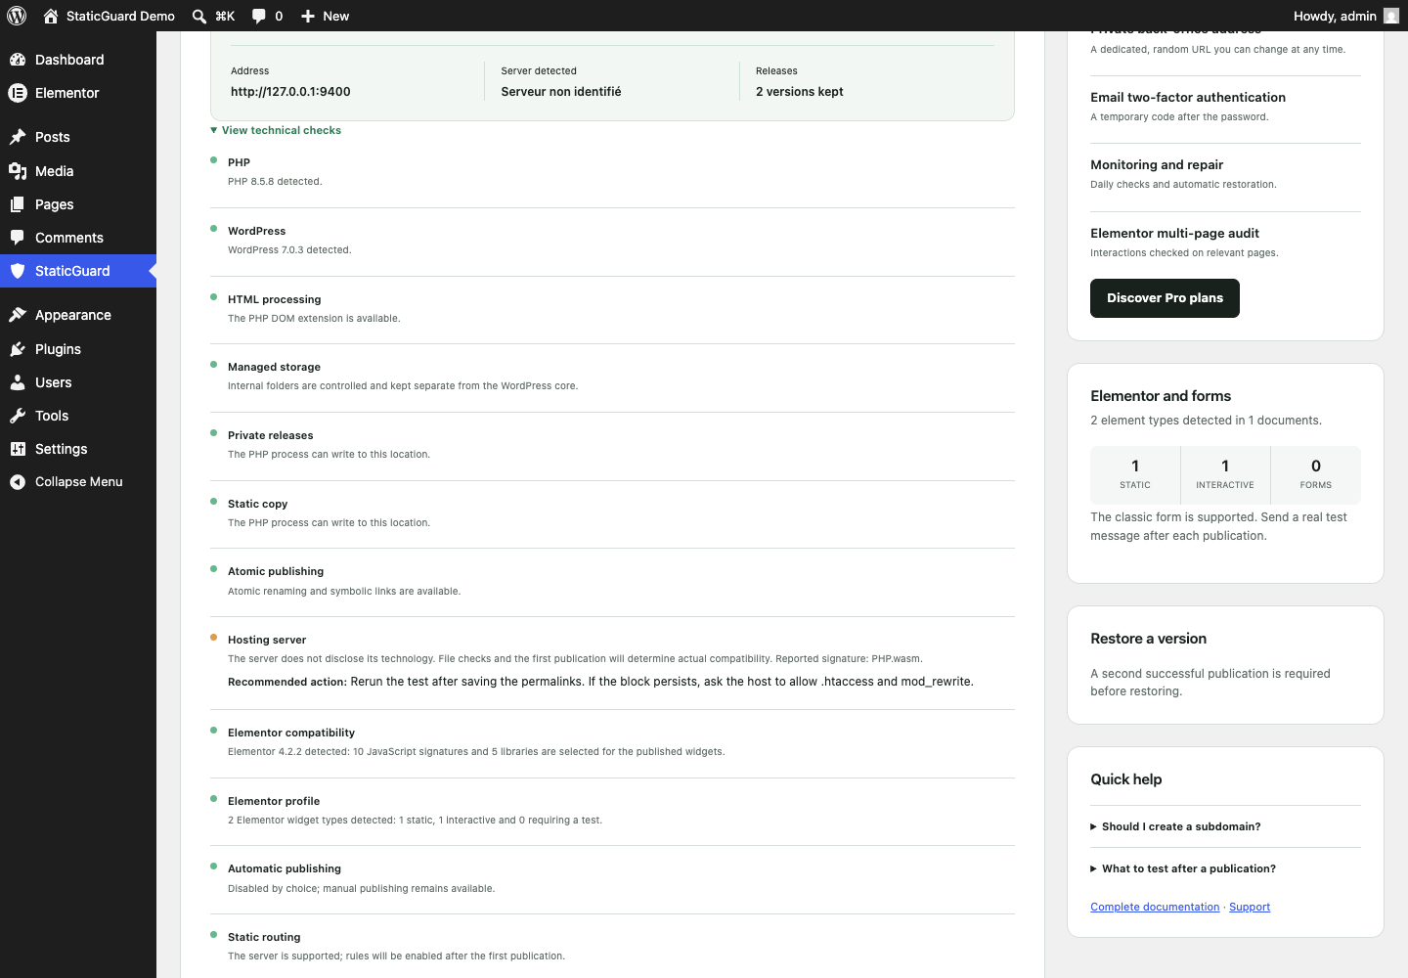The image size is (1408, 978).
Task: Click the Restore a version heading
Action: tap(1148, 639)
